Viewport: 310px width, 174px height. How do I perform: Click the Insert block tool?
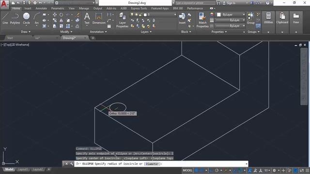182,18
